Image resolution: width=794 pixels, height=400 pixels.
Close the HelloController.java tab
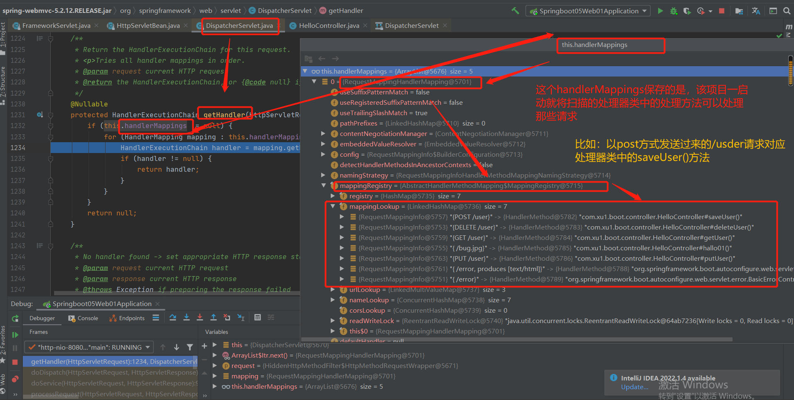pos(365,26)
